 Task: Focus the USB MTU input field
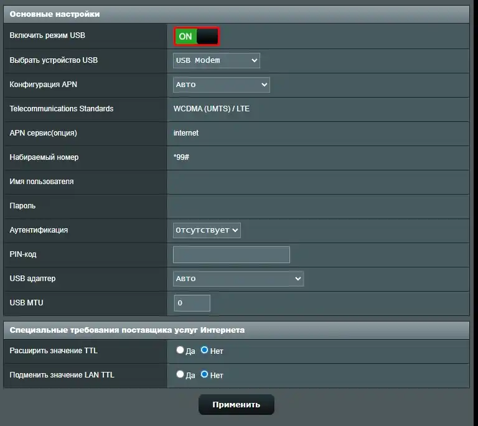[x=192, y=303]
